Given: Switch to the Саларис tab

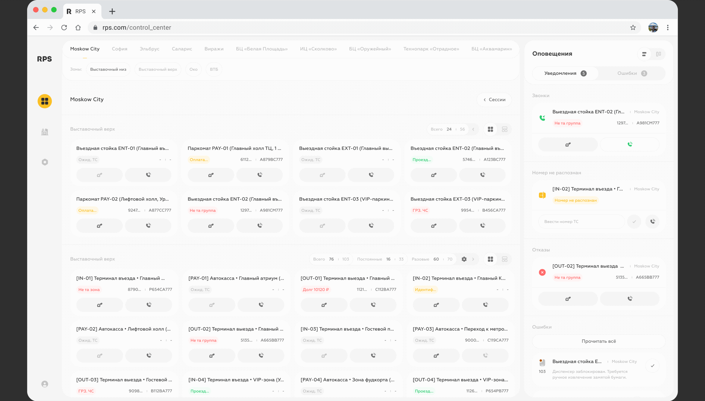Looking at the screenshot, I should click(182, 49).
